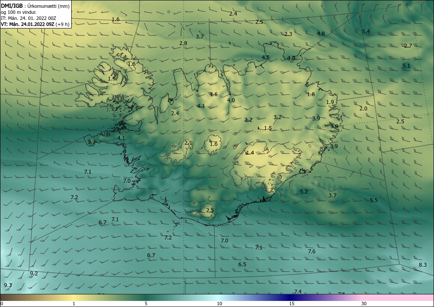Click the 5.1 value on the map

point(406,66)
